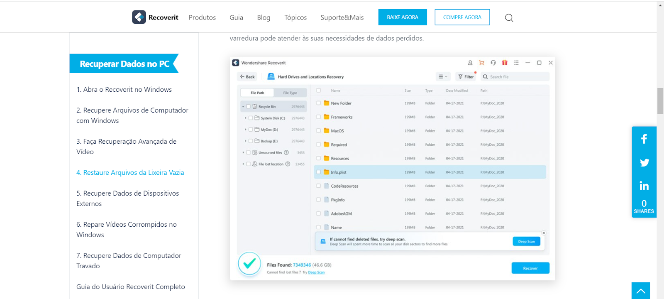Click the Back button in Recoverit window
664x299 pixels.
coord(247,76)
